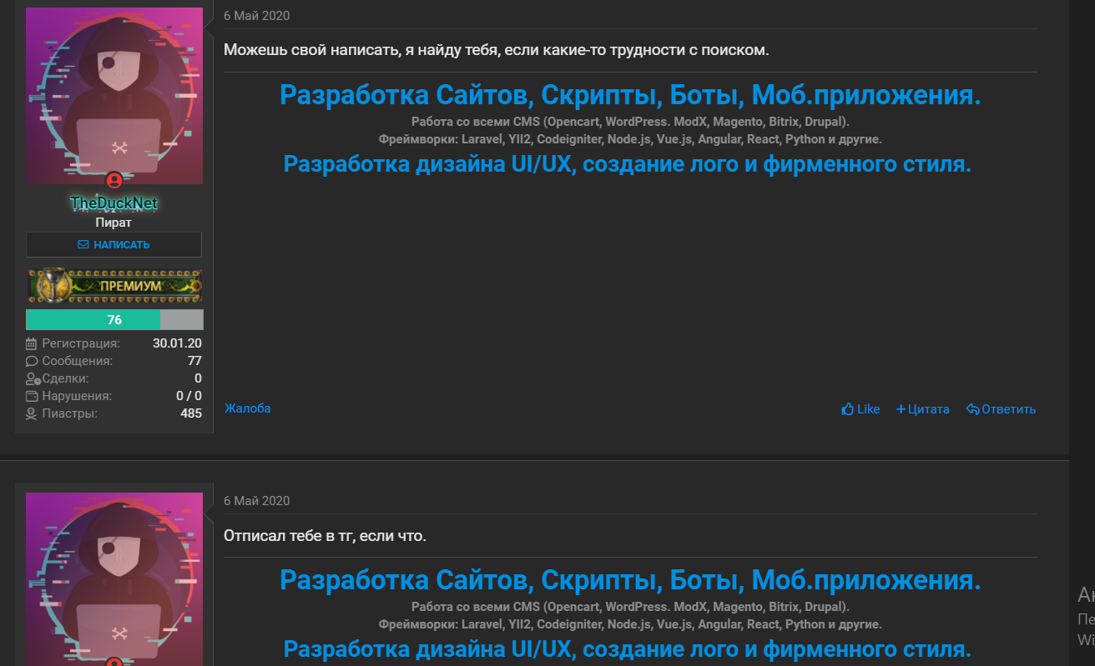
Task: Click the plus icon beside Цитата
Action: tap(901, 409)
